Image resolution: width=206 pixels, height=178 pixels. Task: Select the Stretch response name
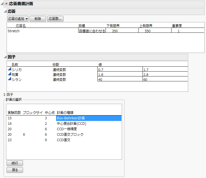click(x=13, y=31)
